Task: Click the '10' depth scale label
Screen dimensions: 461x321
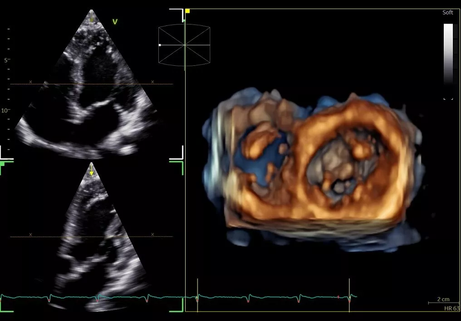Action: (x=5, y=111)
